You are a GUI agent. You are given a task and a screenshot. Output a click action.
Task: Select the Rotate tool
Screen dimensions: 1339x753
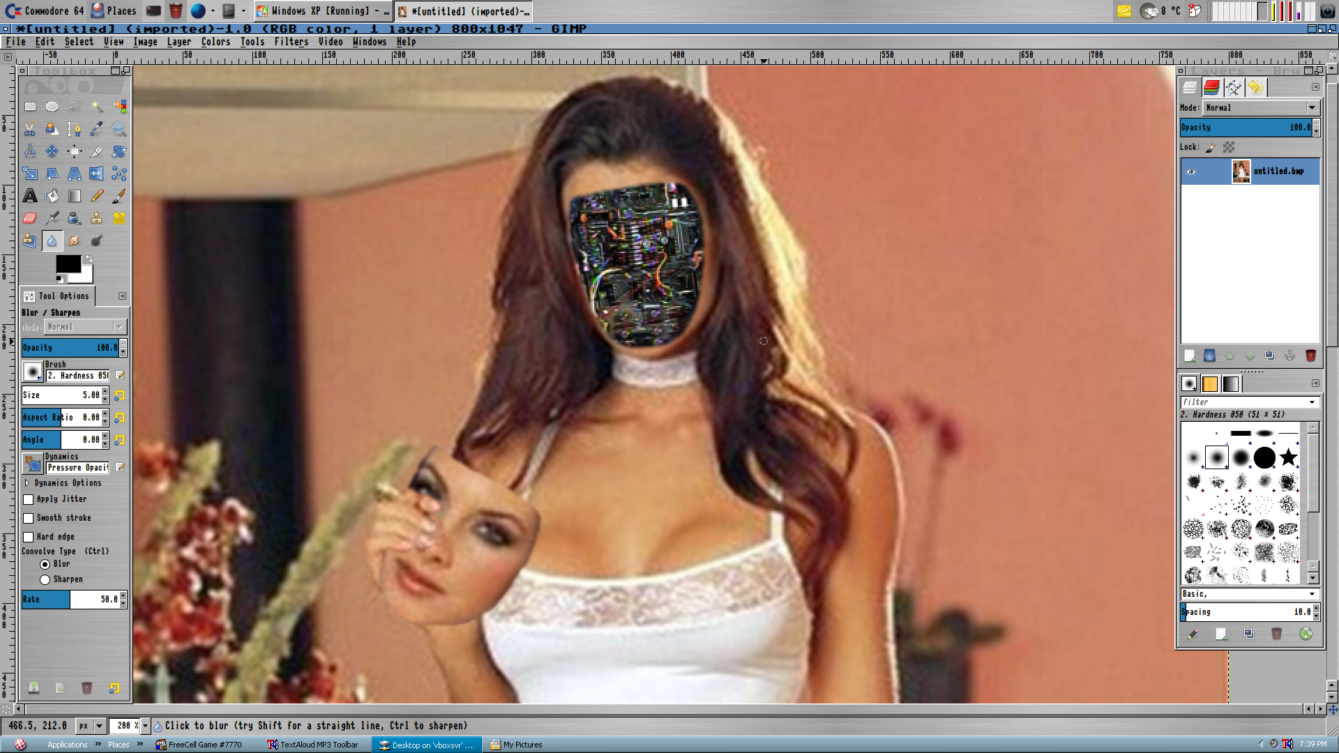[119, 151]
